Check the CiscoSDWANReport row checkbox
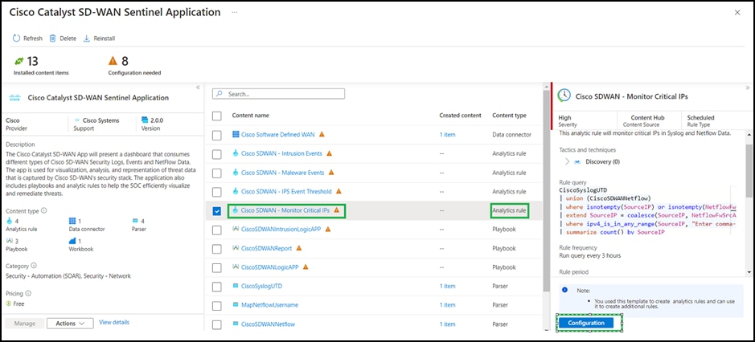 click(216, 249)
